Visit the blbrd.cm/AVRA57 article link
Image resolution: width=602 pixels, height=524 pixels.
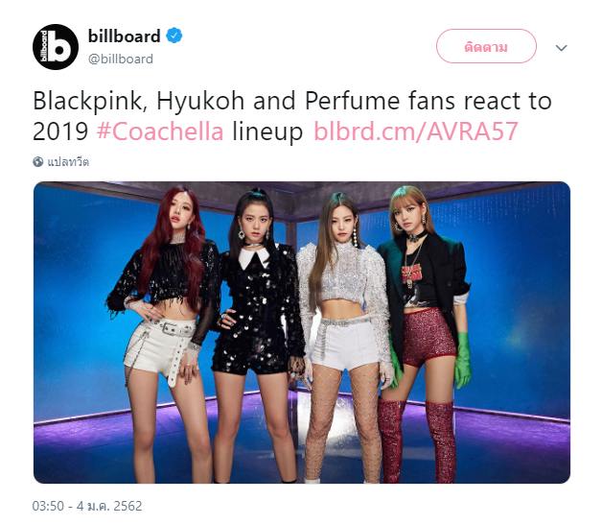[416, 131]
